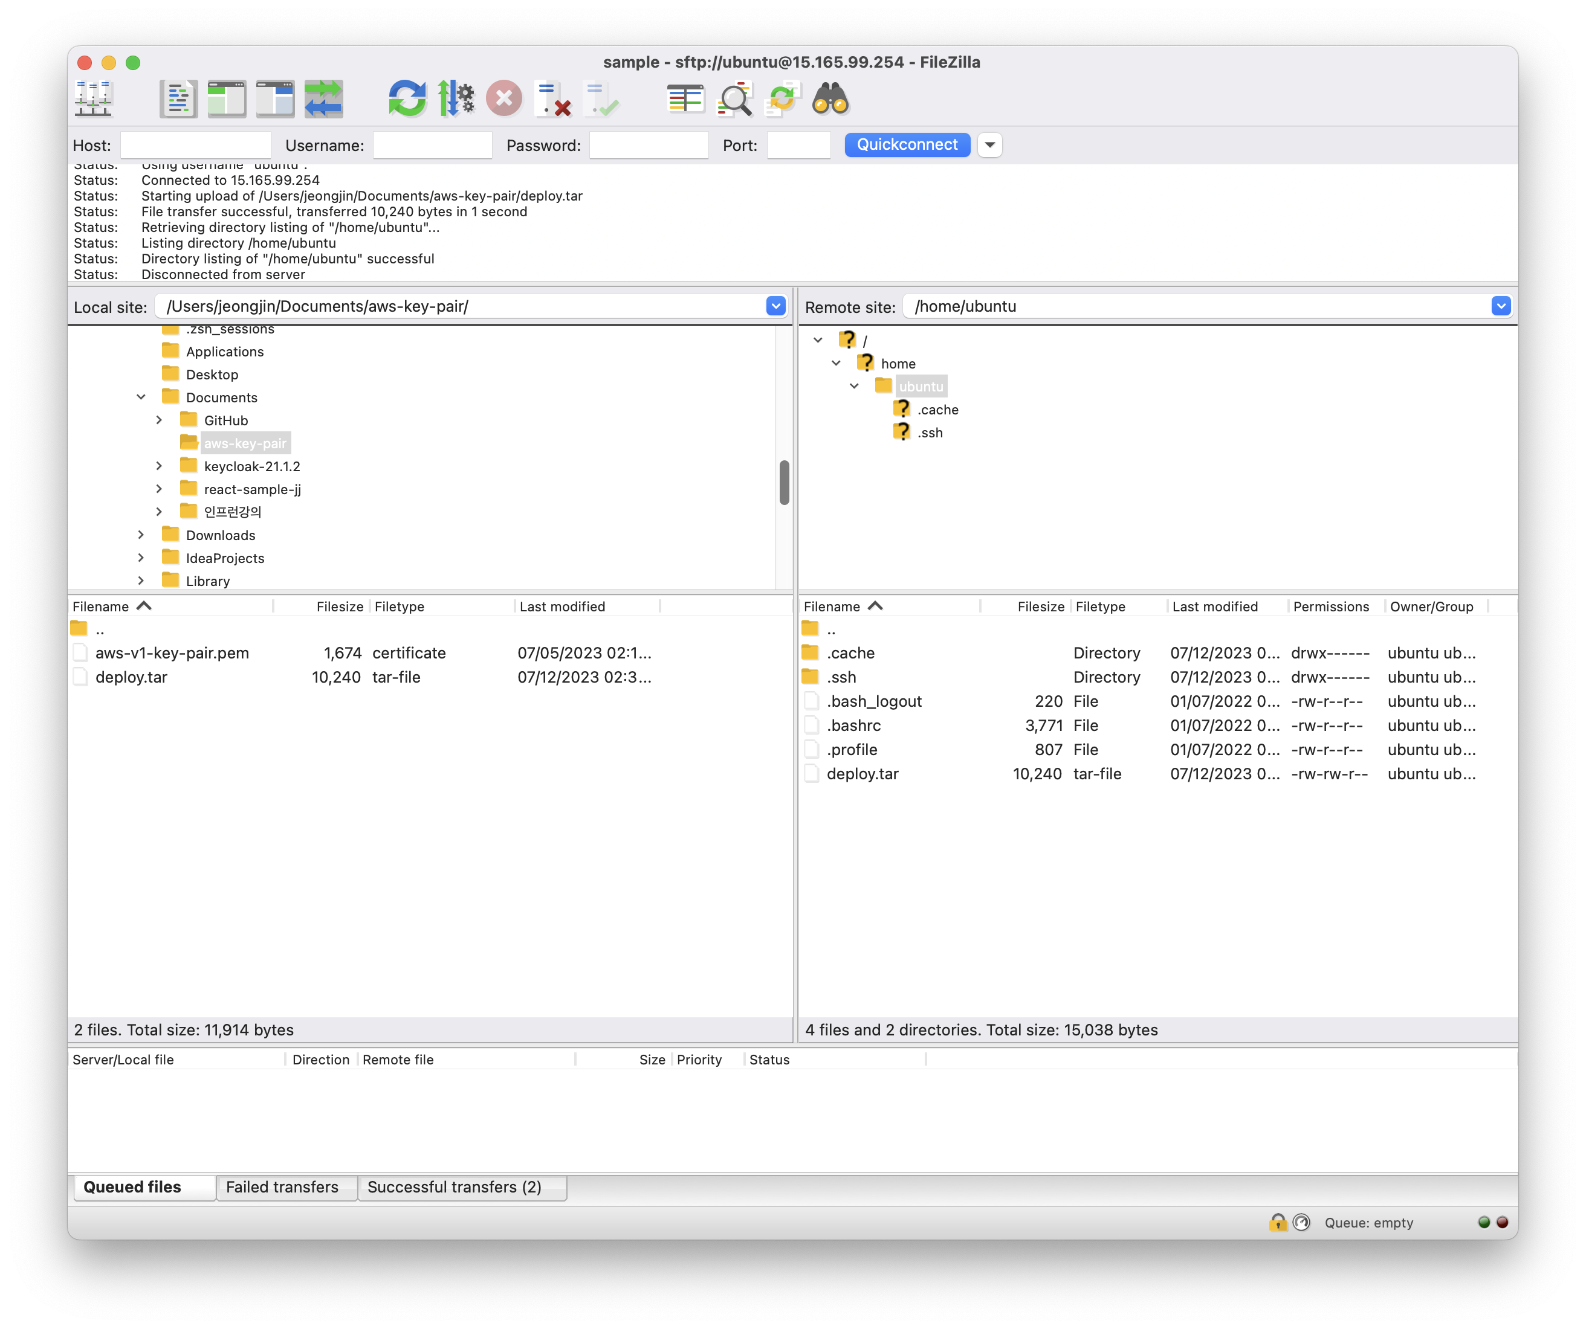Click the Quickconnect button
The height and width of the screenshot is (1329, 1586).
click(x=907, y=144)
